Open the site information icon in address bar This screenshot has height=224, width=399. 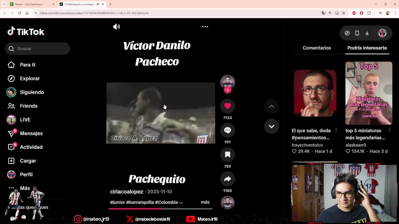coord(36,13)
